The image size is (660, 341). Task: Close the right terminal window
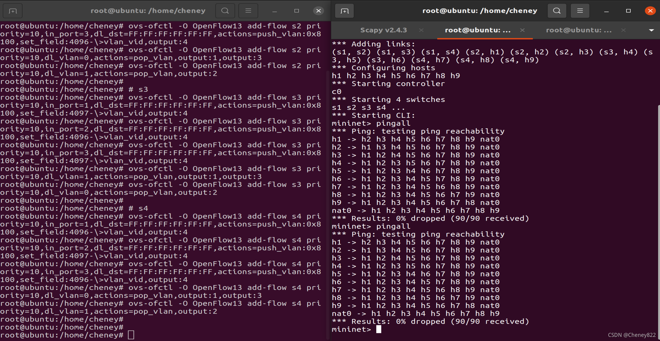pos(650,11)
